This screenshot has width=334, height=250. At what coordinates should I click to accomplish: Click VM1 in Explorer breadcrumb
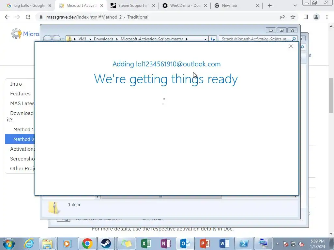pos(82,39)
